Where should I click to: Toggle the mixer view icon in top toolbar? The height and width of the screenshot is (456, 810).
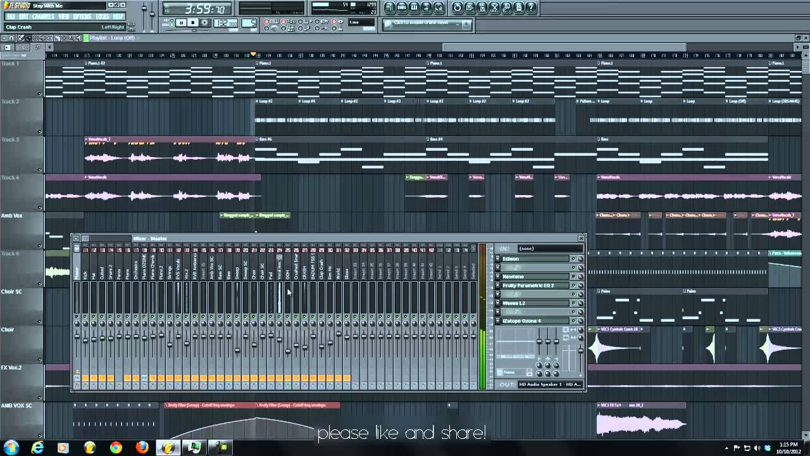click(439, 8)
